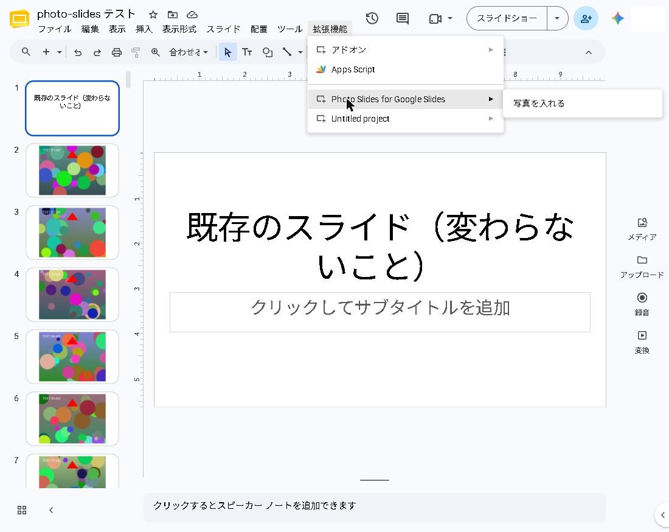Screen dimensions: 669x532
Task: Open the 編集 menu
Action: [90, 29]
